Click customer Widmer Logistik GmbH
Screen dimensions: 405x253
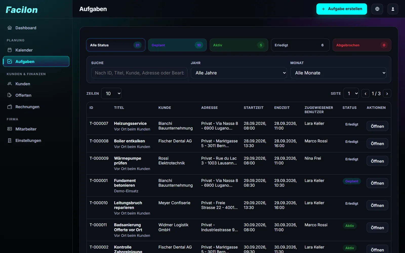(173, 227)
